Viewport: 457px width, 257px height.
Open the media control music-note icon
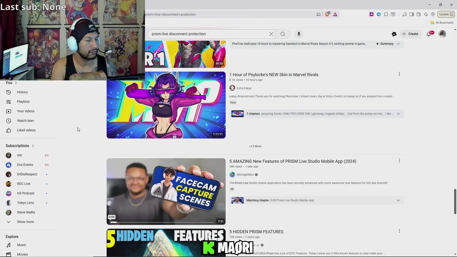tap(405, 14)
